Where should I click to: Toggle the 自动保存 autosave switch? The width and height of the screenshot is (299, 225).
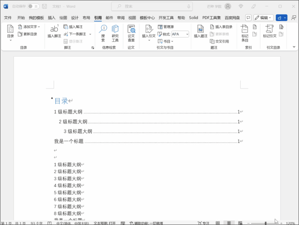pos(33,6)
